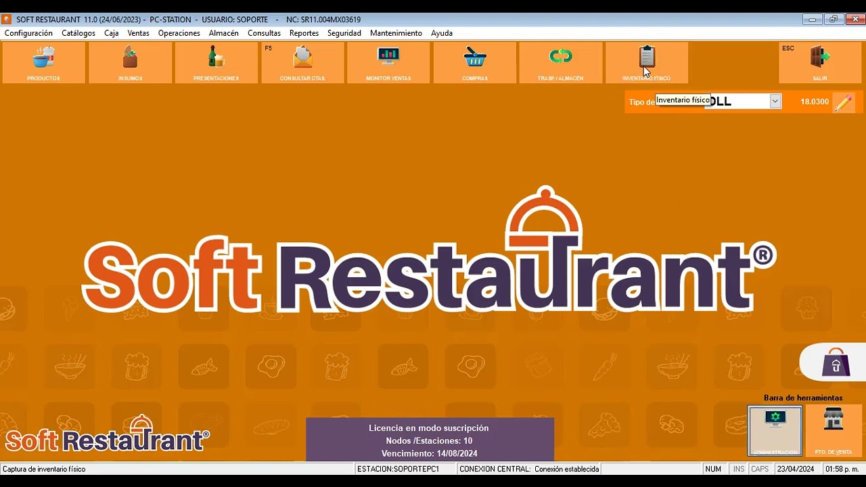This screenshot has width=866, height=487.
Task: Open the Productos toolbar button
Action: 44,63
